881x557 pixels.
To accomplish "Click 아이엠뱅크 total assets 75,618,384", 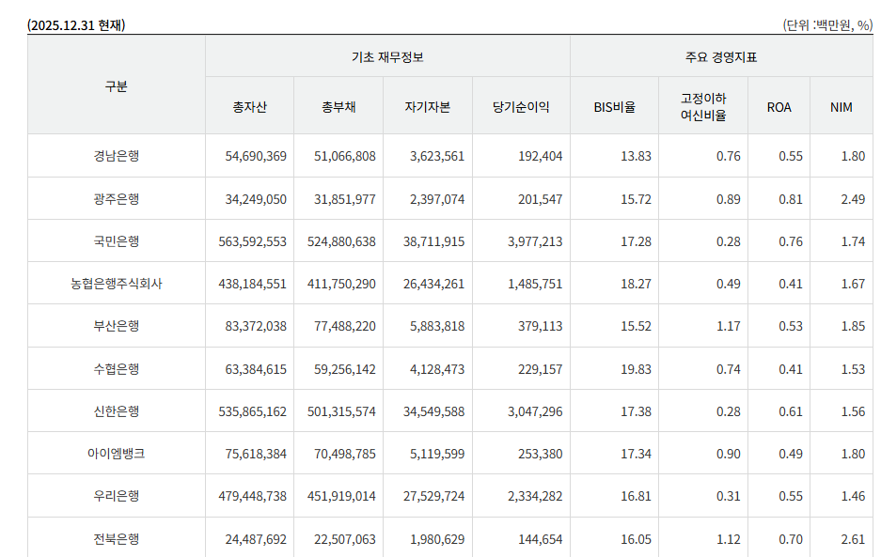I will click(x=256, y=454).
